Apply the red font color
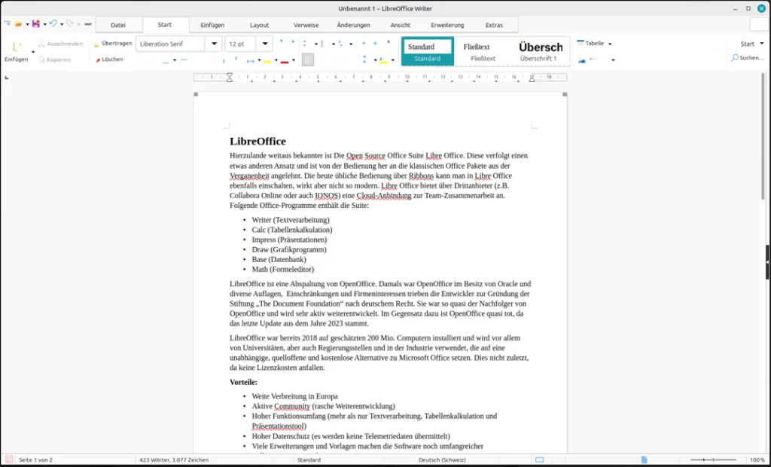Image resolution: width=771 pixels, height=467 pixels. coord(284,60)
